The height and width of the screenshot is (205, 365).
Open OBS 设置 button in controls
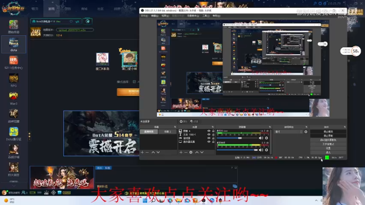328,149
